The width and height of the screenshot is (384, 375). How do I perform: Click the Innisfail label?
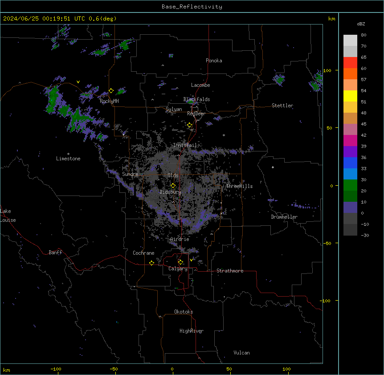[185, 145]
